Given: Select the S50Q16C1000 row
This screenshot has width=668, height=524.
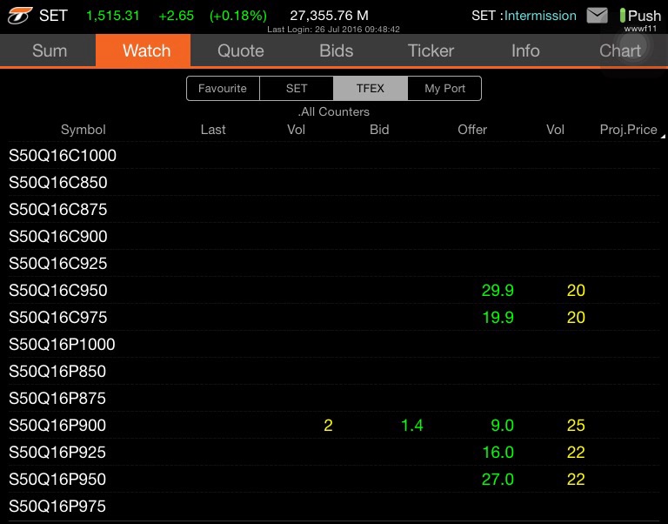Looking at the screenshot, I should 334,155.
